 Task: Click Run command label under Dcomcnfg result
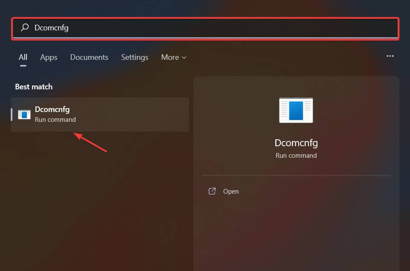click(55, 119)
